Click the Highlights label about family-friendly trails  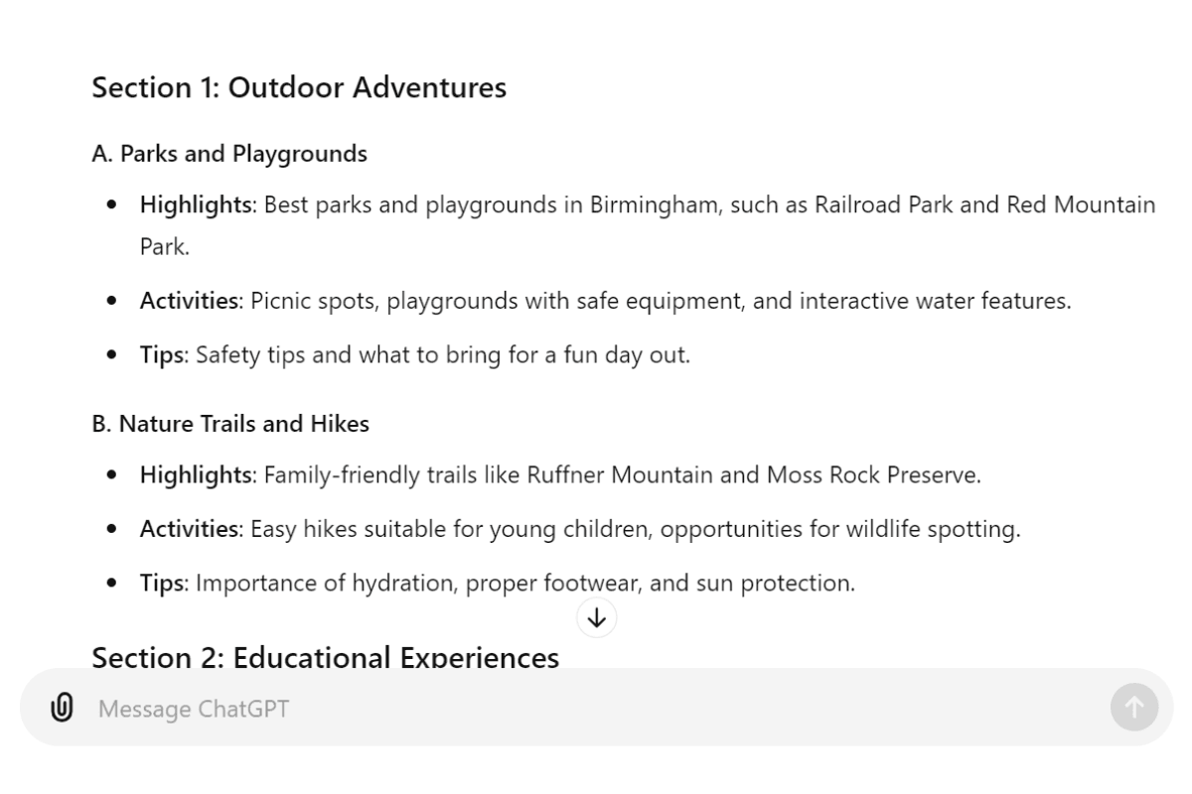pos(196,475)
